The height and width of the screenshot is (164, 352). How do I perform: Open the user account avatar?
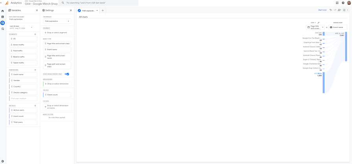coord(348,3)
